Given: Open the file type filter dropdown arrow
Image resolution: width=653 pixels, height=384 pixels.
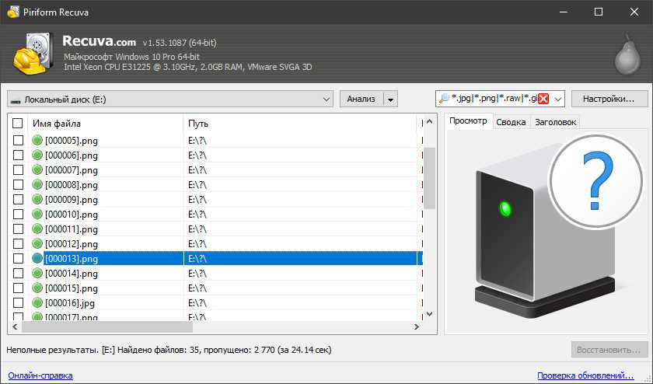Looking at the screenshot, I should coord(558,99).
